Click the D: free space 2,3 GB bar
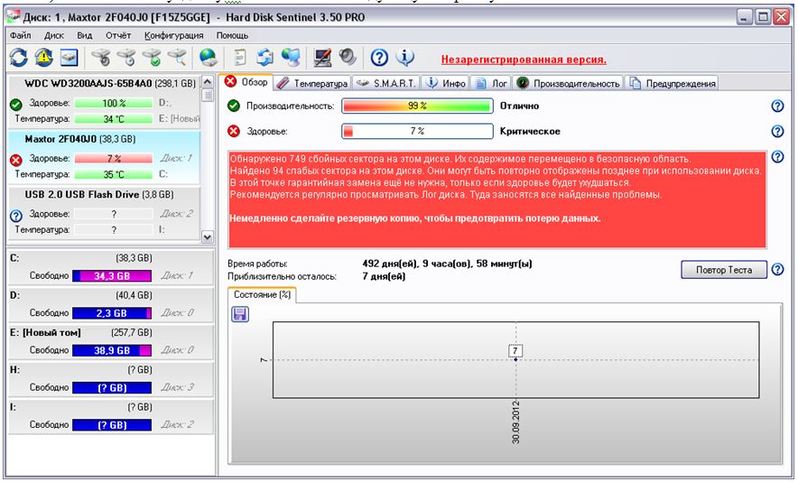This screenshot has height=482, width=798. (112, 313)
